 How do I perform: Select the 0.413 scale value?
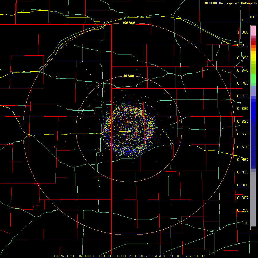pyautogui.click(x=243, y=172)
